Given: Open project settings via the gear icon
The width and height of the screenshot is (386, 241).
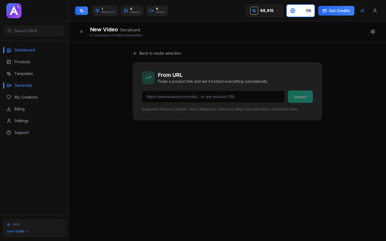Looking at the screenshot, I should (373, 32).
